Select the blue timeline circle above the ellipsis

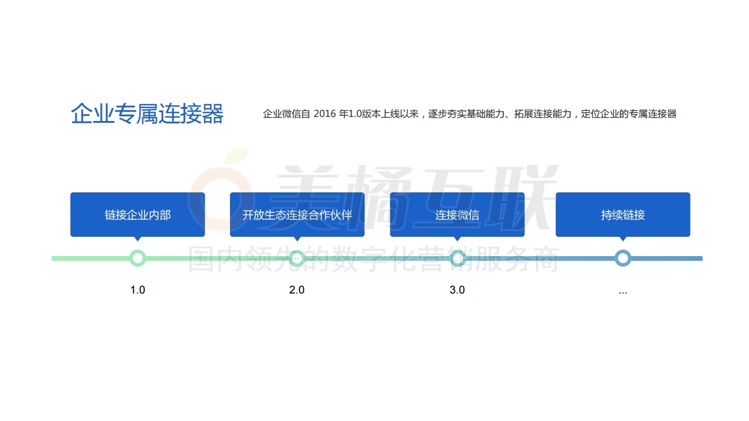click(x=623, y=258)
